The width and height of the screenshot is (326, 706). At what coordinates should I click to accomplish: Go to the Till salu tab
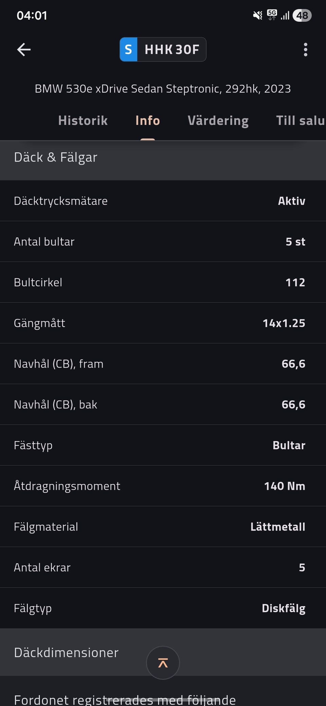pyautogui.click(x=300, y=120)
